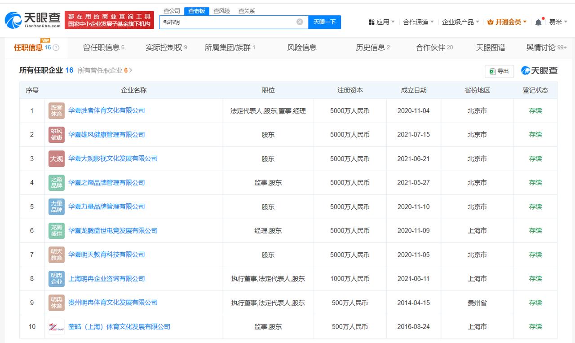This screenshot has height=343, width=575.
Task: Click the 明天教育 company logo icon
Action: point(57,255)
